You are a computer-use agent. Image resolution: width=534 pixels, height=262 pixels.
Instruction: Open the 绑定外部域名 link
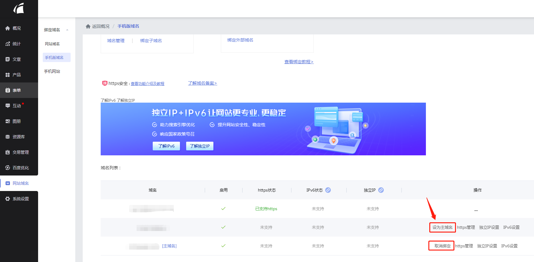pyautogui.click(x=240, y=40)
